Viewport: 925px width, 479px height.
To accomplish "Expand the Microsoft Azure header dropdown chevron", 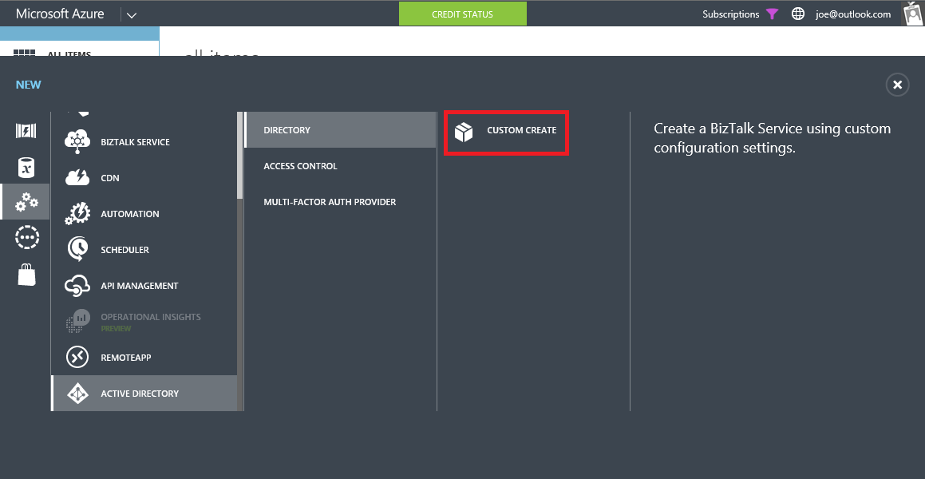I will pyautogui.click(x=132, y=14).
